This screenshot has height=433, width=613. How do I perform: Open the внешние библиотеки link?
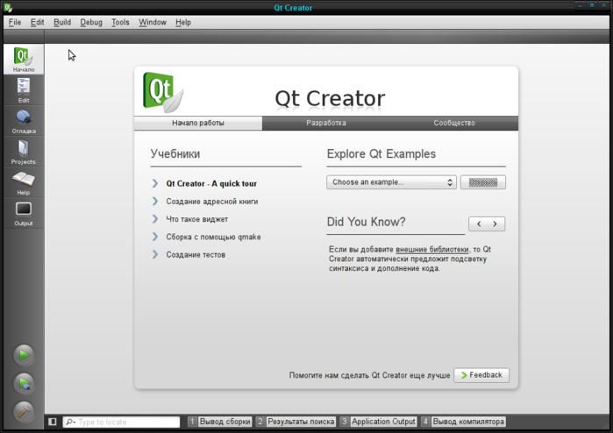pyautogui.click(x=432, y=249)
